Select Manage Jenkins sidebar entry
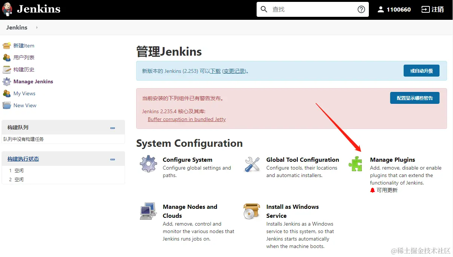This screenshot has width=453, height=257. pyautogui.click(x=33, y=81)
